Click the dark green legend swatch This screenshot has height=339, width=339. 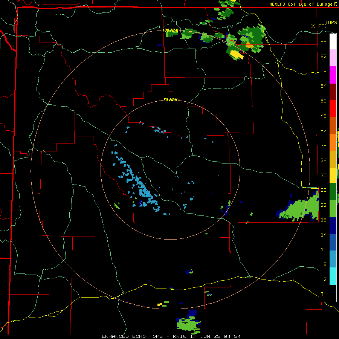(x=333, y=192)
